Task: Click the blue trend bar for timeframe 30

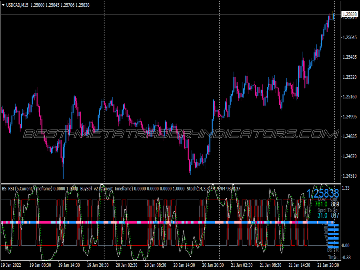Action: (333, 234)
